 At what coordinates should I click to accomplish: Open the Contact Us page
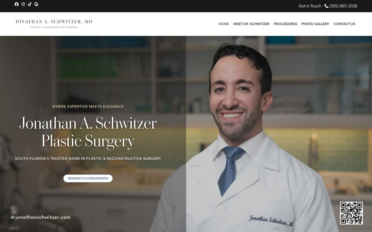point(344,24)
